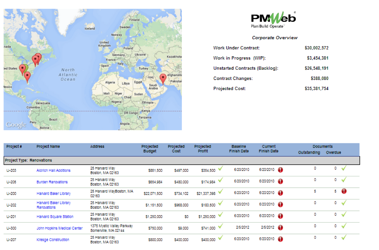Click Contract Changes value $388,080
The width and height of the screenshot is (379, 250).
coord(320,79)
